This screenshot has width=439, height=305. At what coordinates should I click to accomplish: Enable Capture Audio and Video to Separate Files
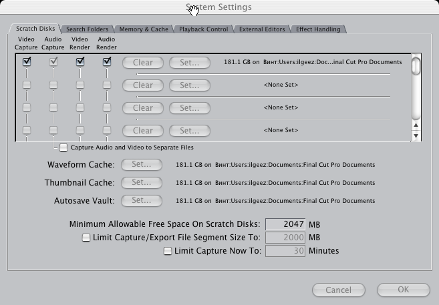point(63,147)
